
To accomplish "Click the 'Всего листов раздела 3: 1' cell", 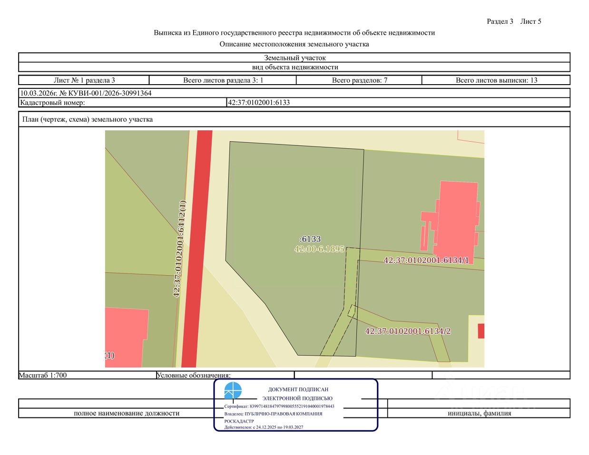I will tap(223, 80).
